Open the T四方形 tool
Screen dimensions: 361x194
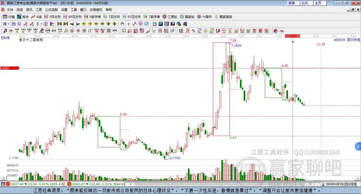pos(112,17)
